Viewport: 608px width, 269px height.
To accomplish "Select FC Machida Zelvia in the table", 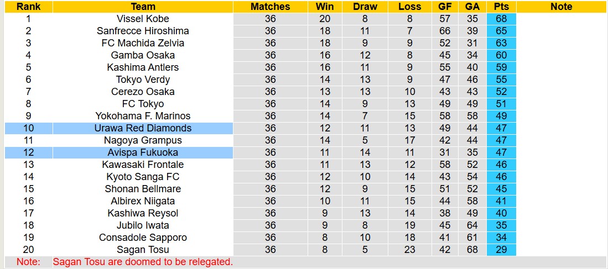I will [143, 43].
